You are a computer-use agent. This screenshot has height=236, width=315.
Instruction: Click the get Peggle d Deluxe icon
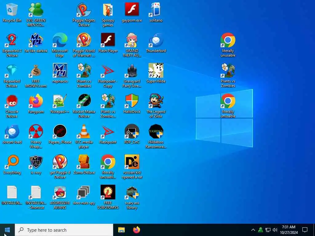click(x=60, y=162)
